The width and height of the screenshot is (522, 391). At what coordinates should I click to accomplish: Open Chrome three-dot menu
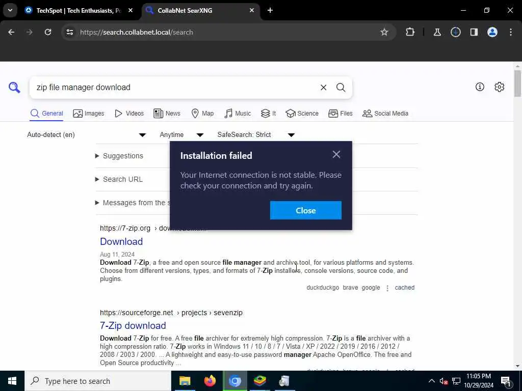coord(511,32)
